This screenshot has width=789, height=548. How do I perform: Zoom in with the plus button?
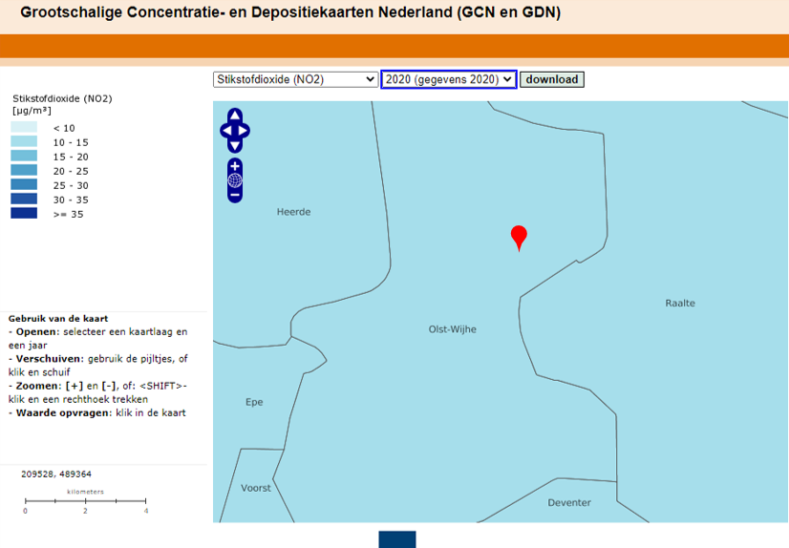[x=235, y=166]
